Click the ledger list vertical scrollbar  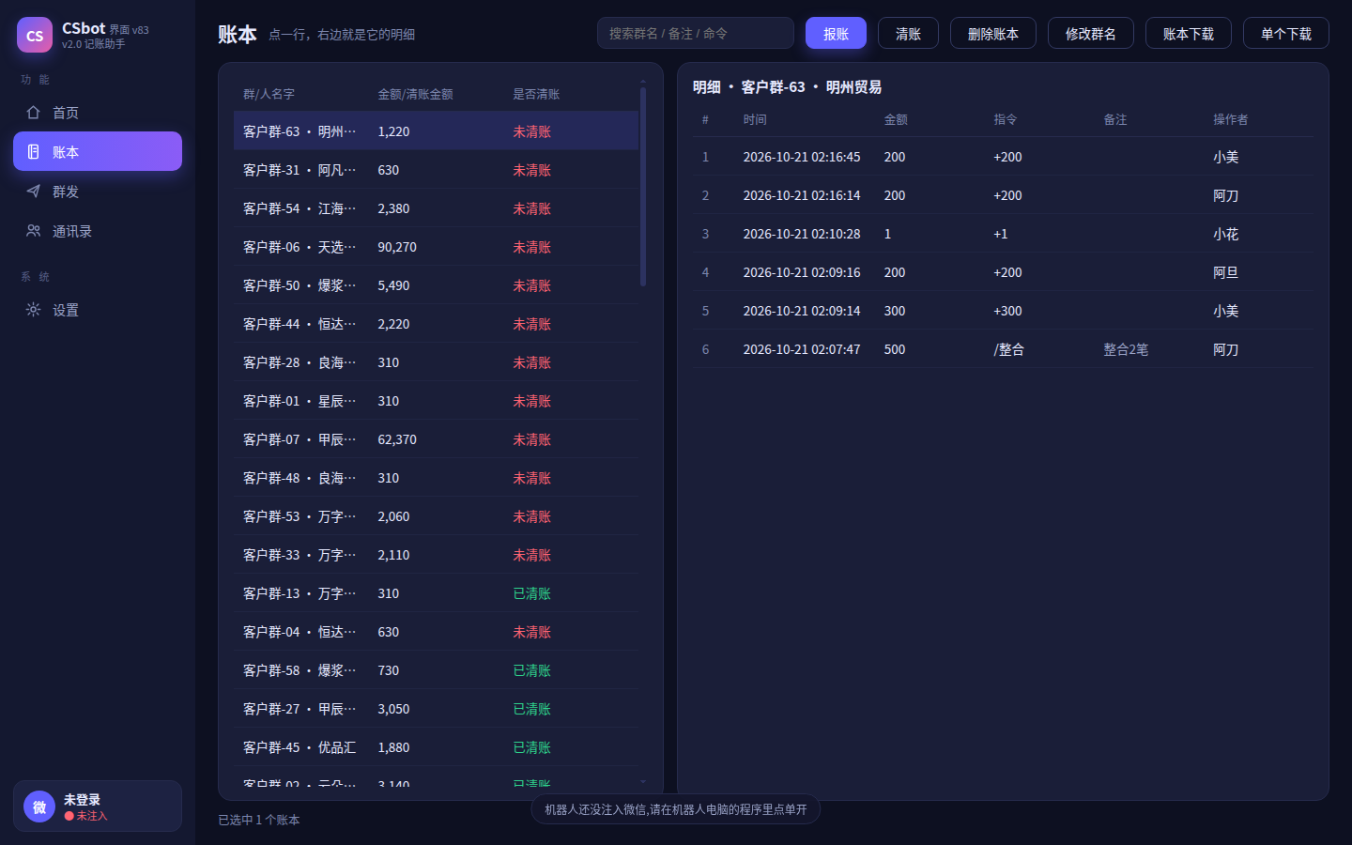coord(643,188)
